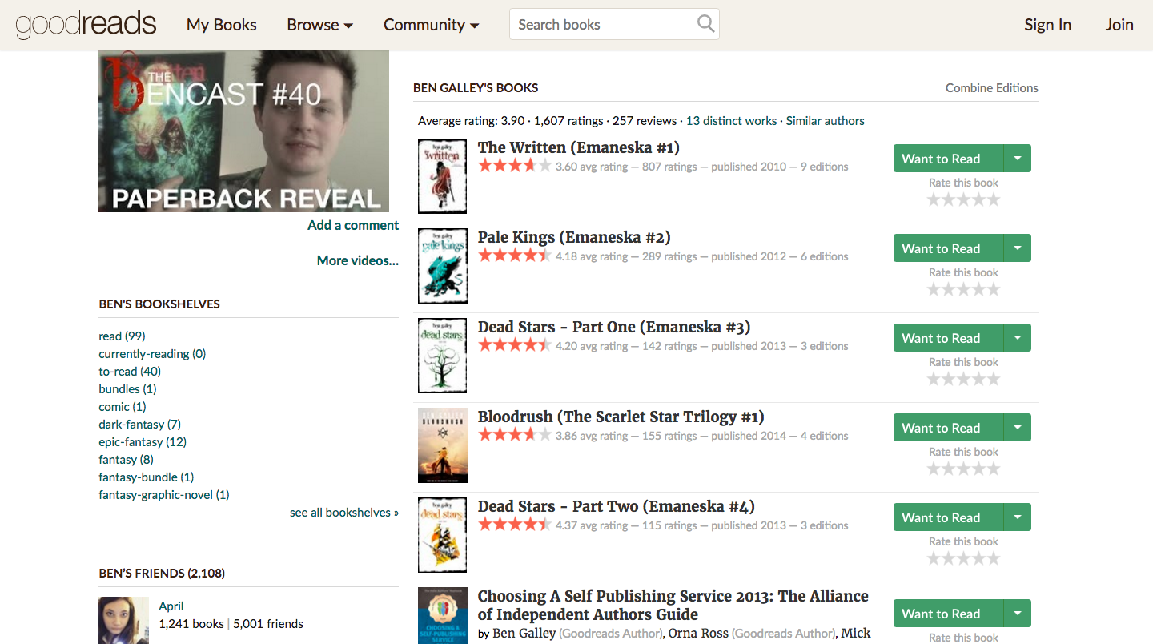1153x644 pixels.
Task: Want to Read Dead Stars Part One
Action: tap(948, 338)
